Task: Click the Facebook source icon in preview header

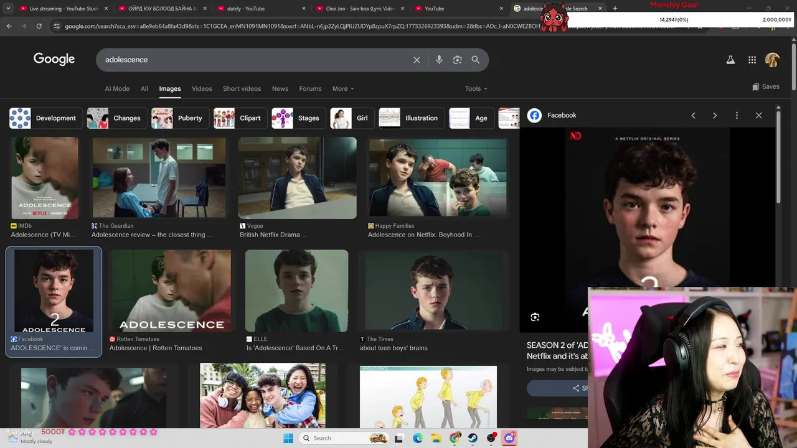Action: click(534, 115)
